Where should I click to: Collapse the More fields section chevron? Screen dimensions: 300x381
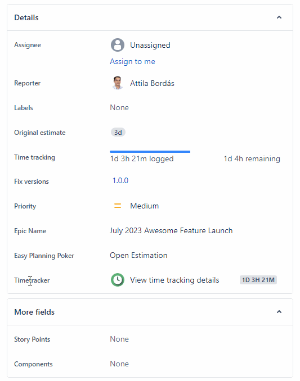click(279, 312)
